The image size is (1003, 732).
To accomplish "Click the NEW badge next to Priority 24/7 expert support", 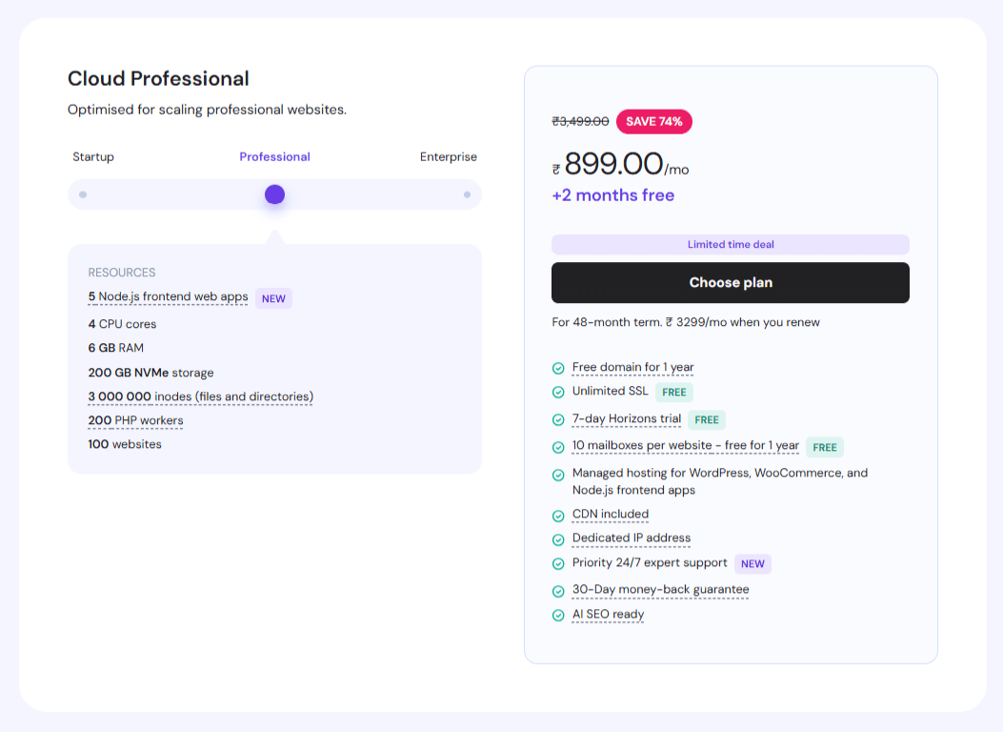I will point(752,563).
